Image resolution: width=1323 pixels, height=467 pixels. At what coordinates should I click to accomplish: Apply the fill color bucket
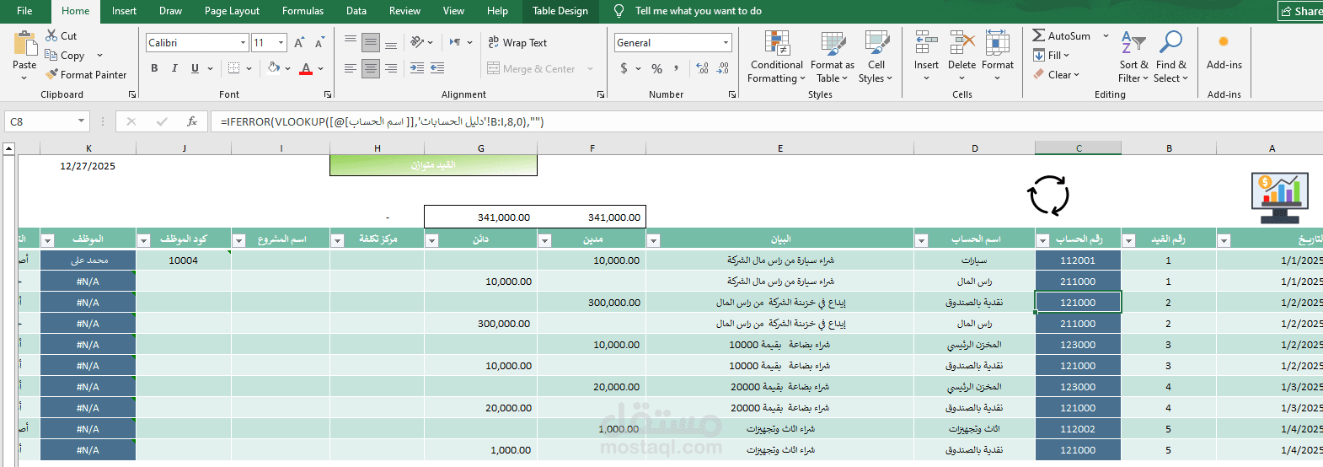click(x=274, y=68)
